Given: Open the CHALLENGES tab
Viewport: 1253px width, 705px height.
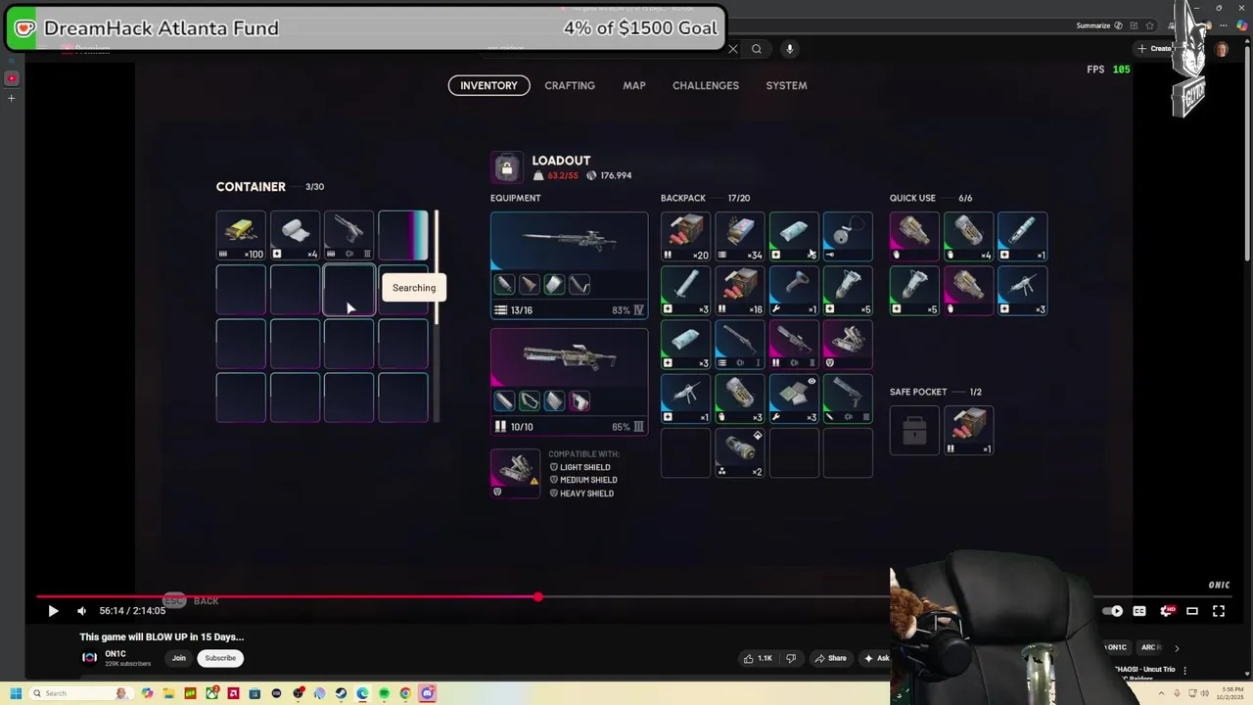Looking at the screenshot, I should [x=706, y=85].
